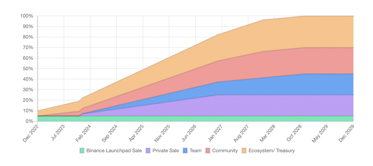Hide the Private Sale series via its label

coord(166,151)
